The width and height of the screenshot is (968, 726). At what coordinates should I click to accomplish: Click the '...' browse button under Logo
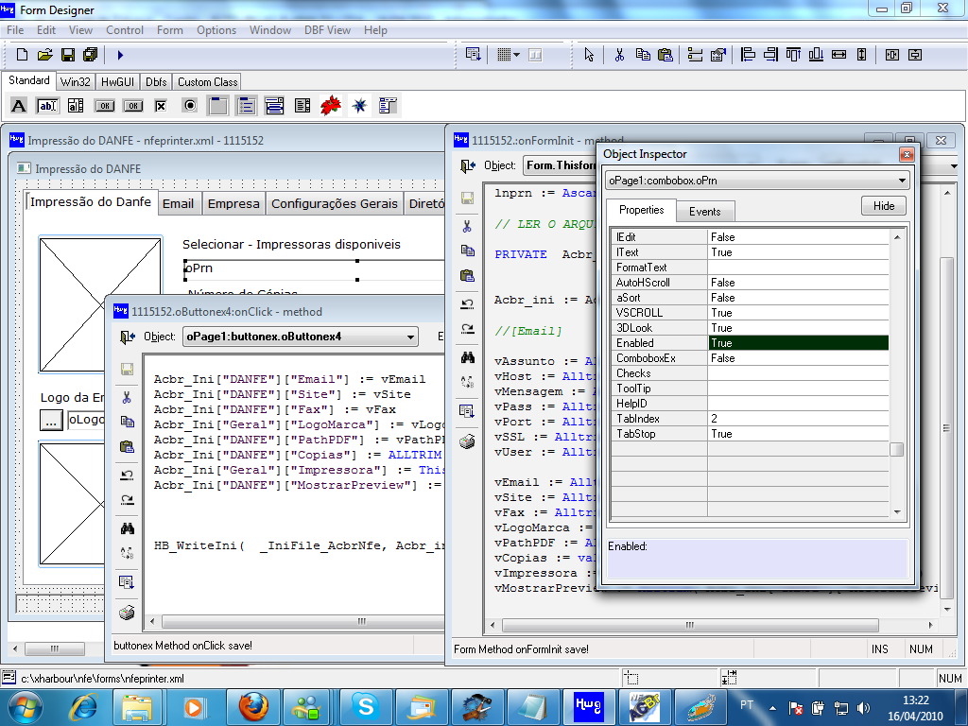click(51, 420)
